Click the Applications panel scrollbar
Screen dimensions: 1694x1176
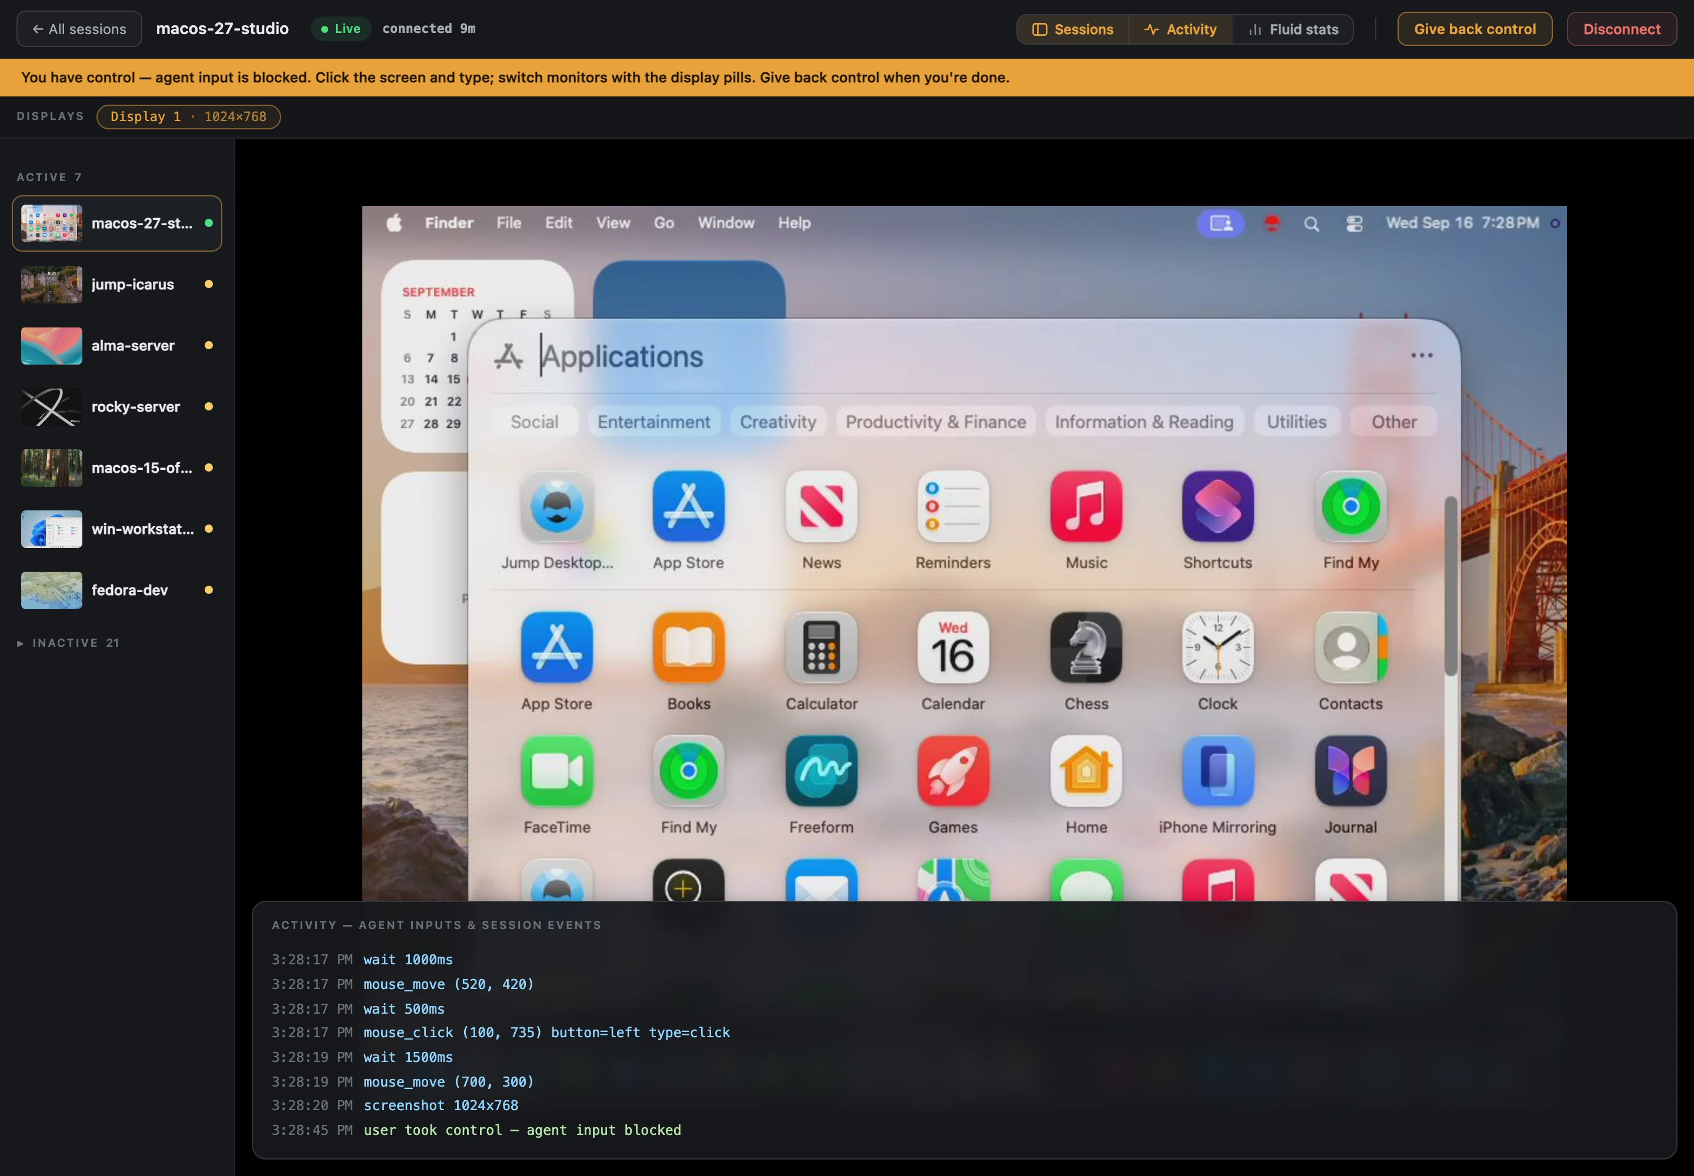click(1450, 586)
